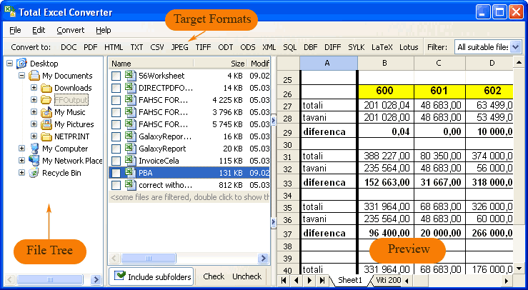Click the Excel file icon beside InvoiceCela

tap(130, 160)
